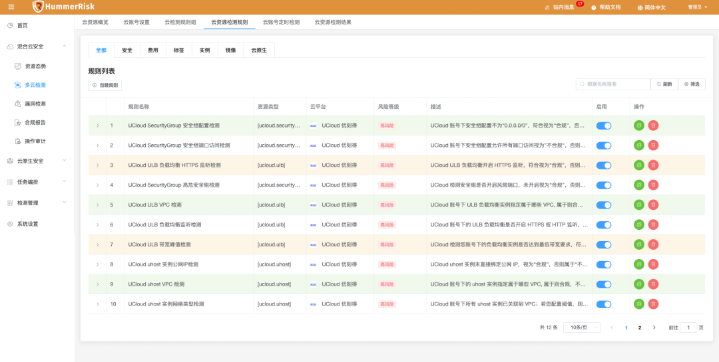
Task: Select the 镜像 filter tab
Action: (230, 50)
